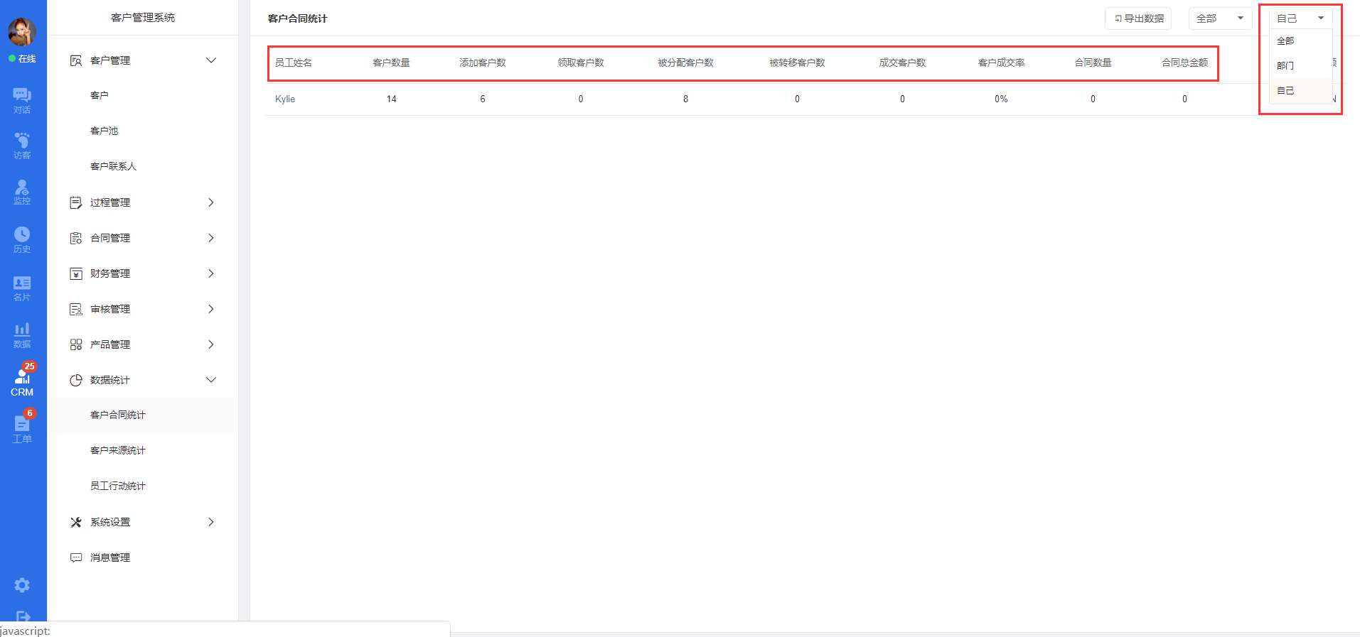The width and height of the screenshot is (1360, 637).
Task: Open the 数据 bar chart icon
Action: point(22,335)
